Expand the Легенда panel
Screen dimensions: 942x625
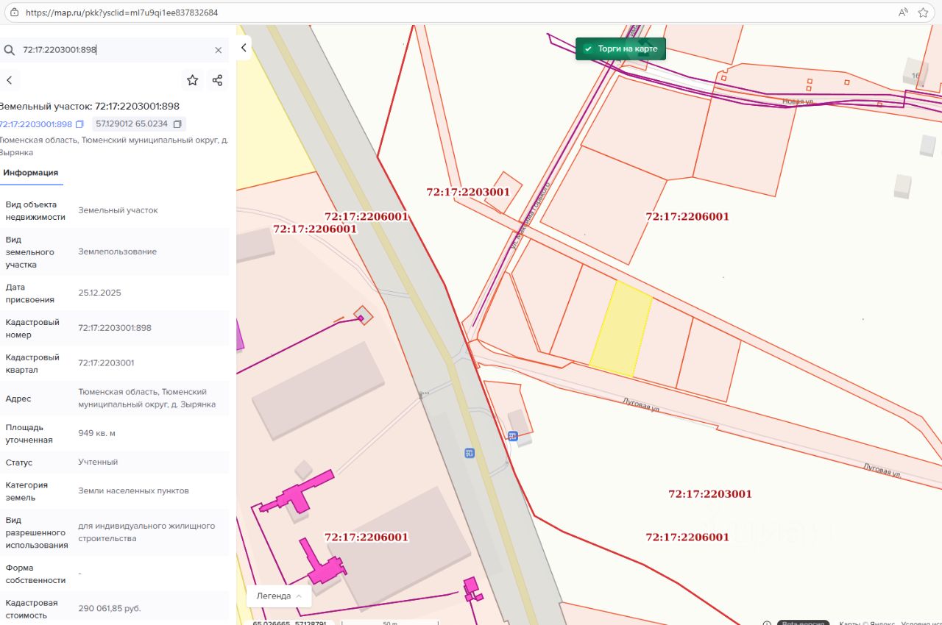coord(279,596)
